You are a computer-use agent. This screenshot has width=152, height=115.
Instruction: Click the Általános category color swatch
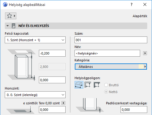[141, 67]
